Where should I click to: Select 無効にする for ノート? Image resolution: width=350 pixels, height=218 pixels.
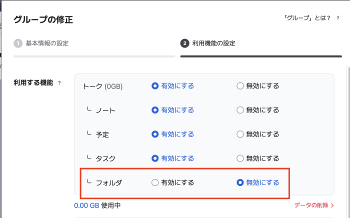(240, 110)
